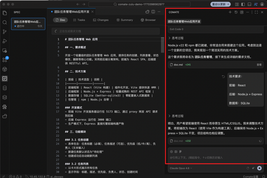The height and width of the screenshot is (178, 267).
Task: Open notifications bell in status bar
Action: (264, 176)
